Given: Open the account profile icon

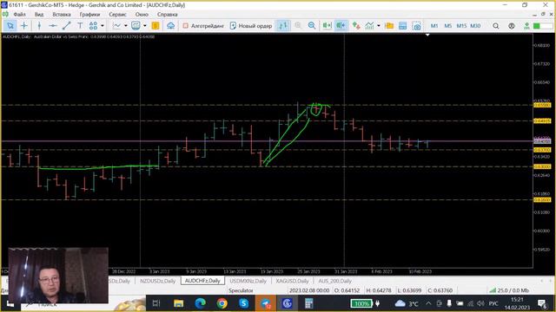Looking at the screenshot, I should pos(512,26).
